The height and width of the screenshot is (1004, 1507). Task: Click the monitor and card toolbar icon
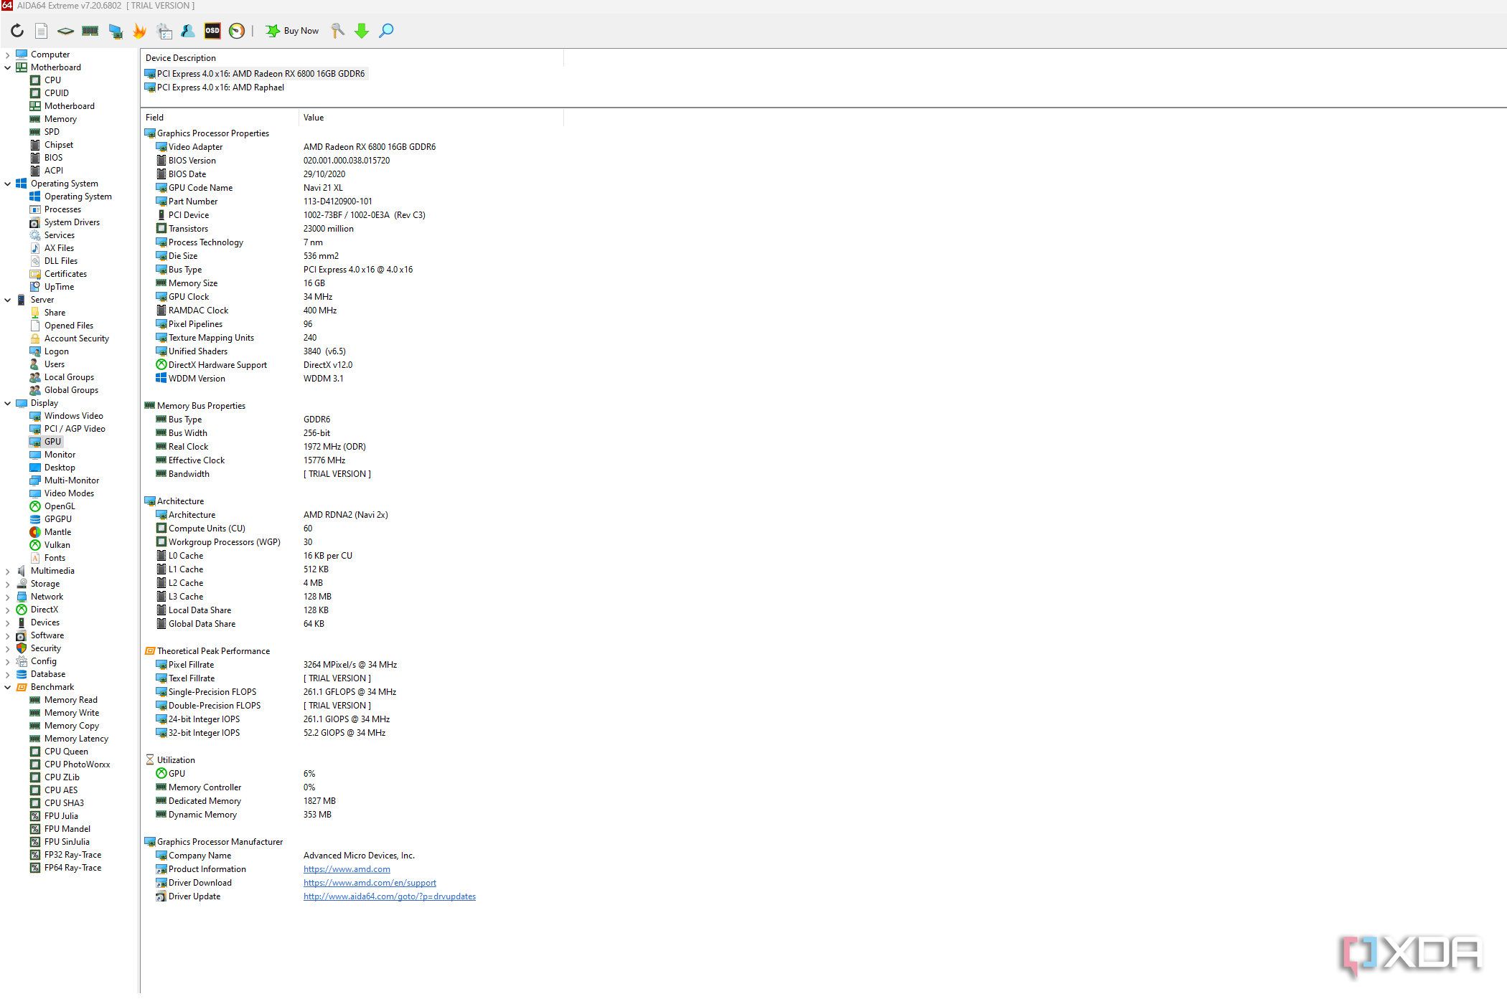coord(115,31)
